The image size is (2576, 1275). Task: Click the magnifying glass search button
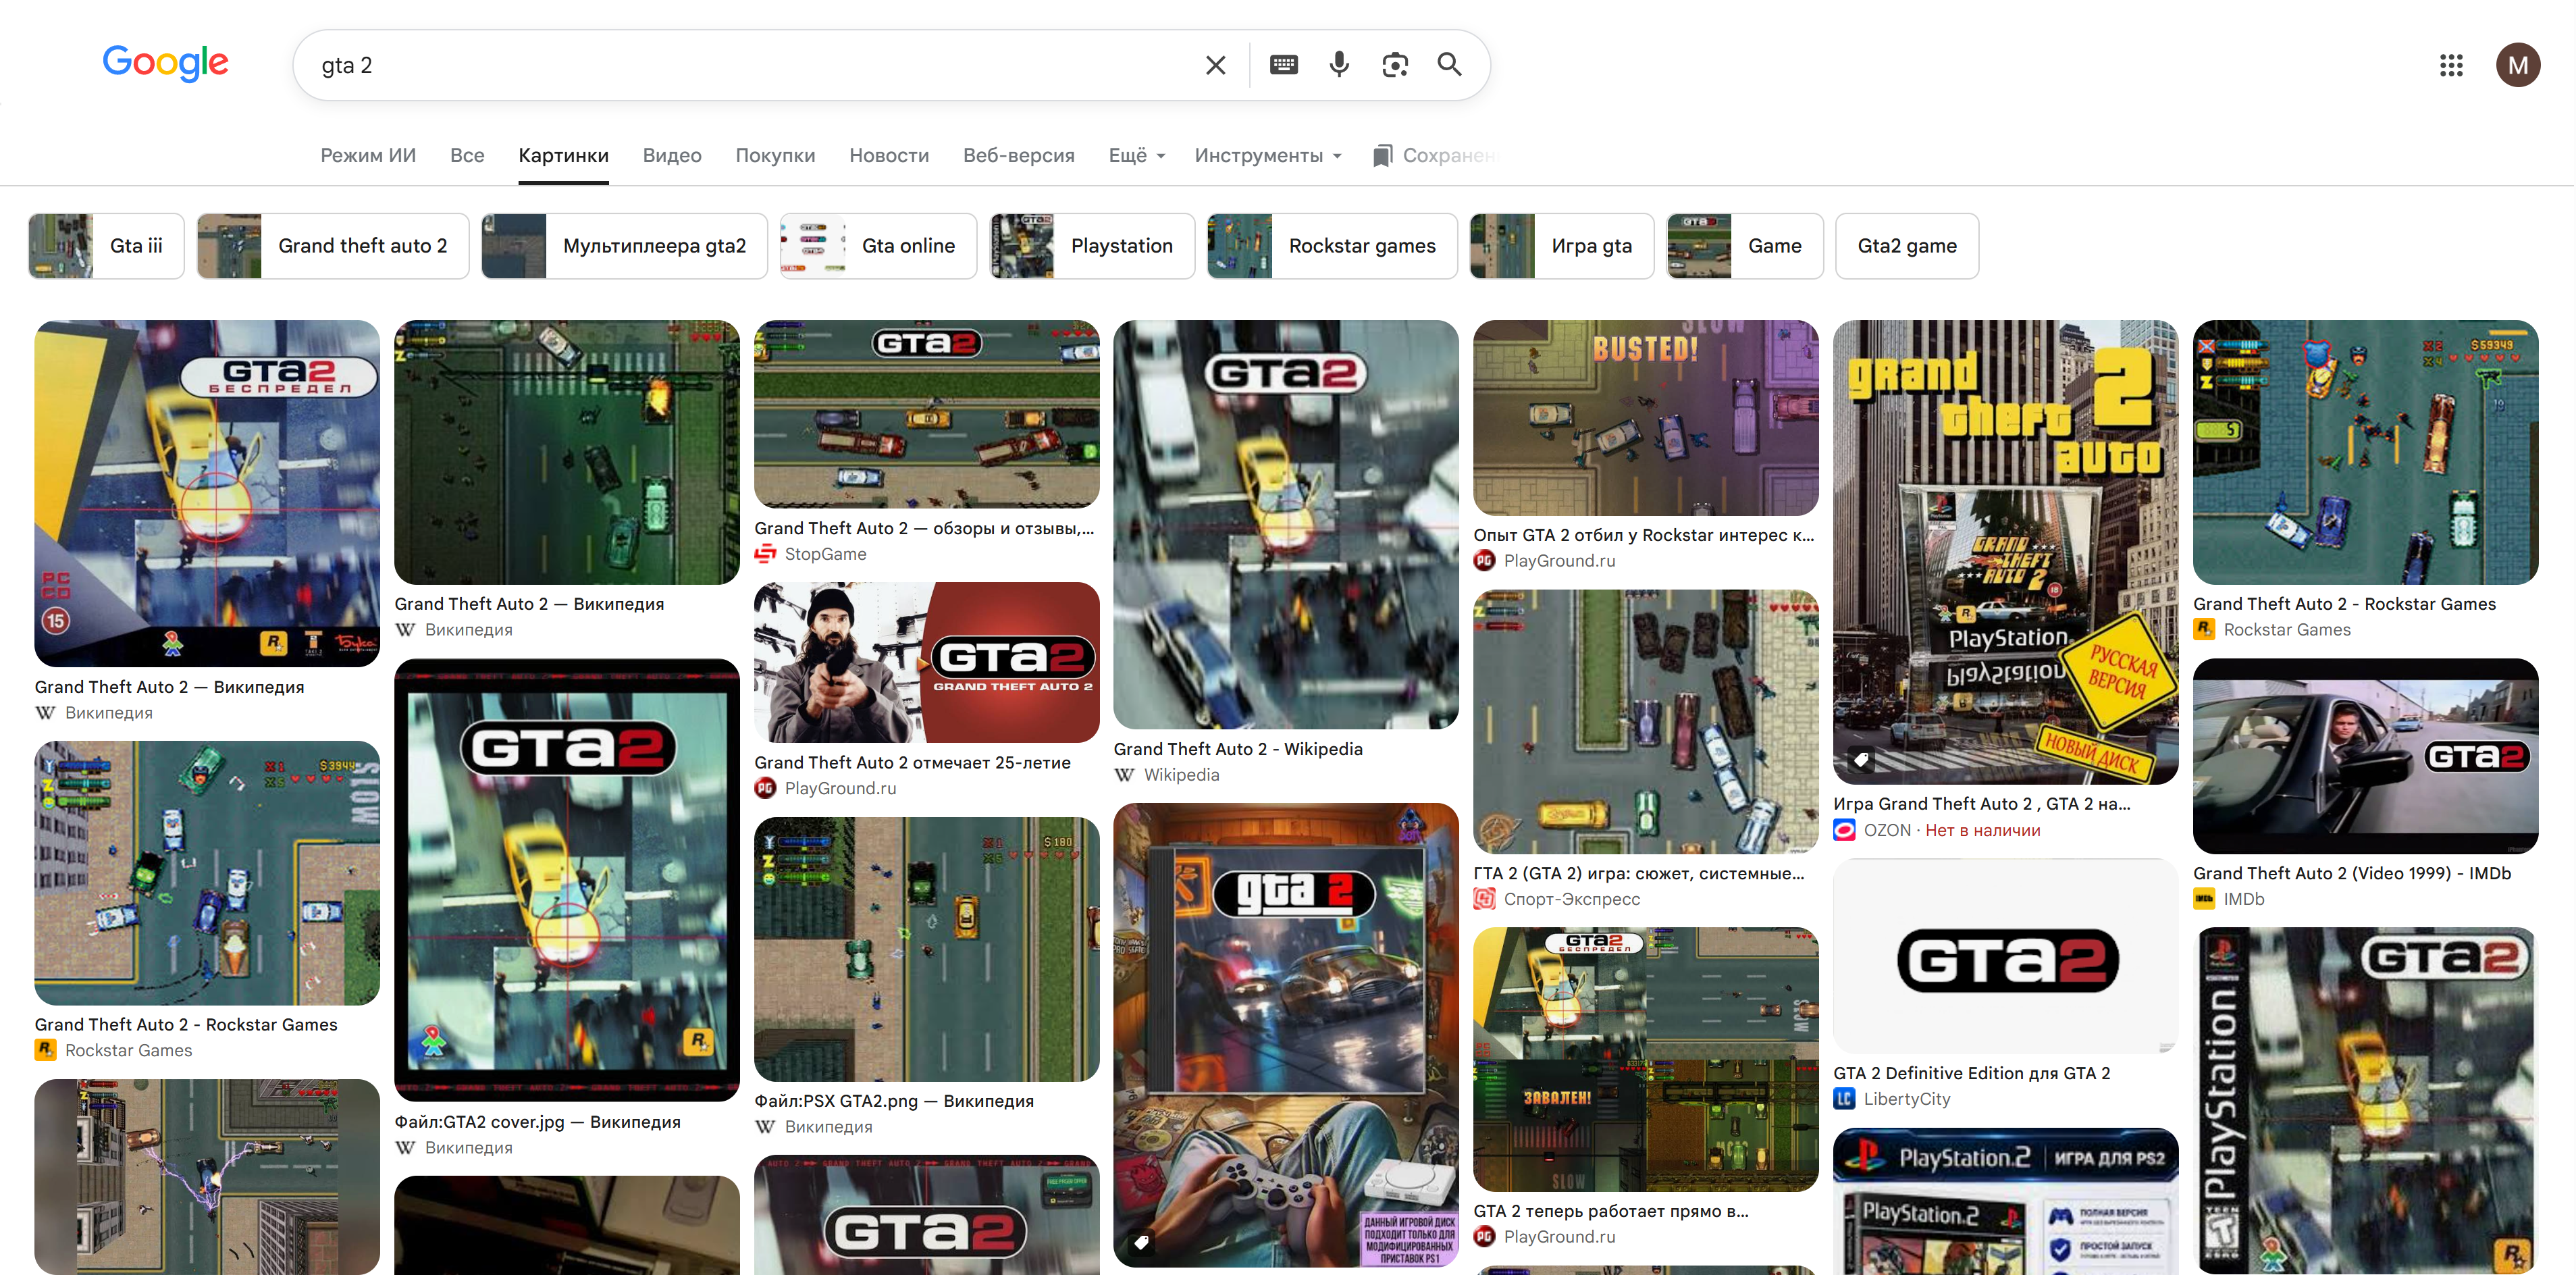click(x=1449, y=65)
